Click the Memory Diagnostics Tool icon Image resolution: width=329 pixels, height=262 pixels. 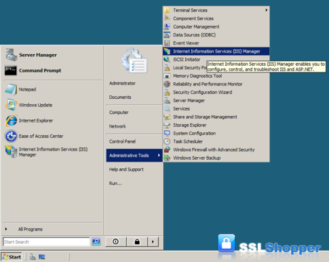coord(167,76)
